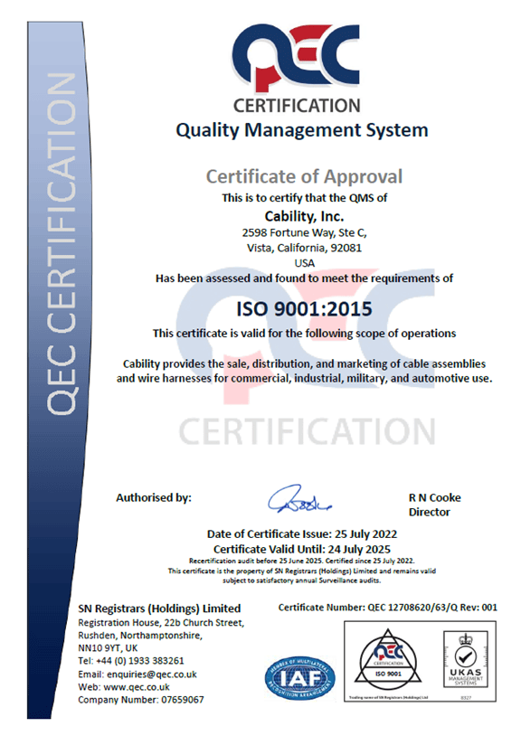Click the Tel: +44 (0) 1933 383261 line

[x=131, y=661]
